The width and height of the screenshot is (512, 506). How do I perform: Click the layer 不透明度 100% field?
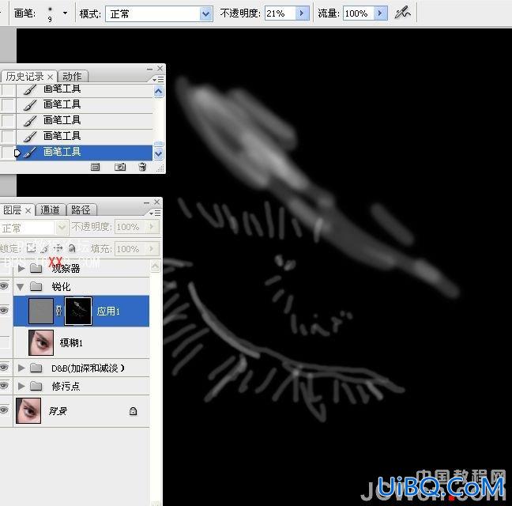click(130, 227)
